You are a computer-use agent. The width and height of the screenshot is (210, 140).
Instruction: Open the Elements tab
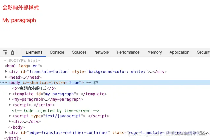point(34,52)
